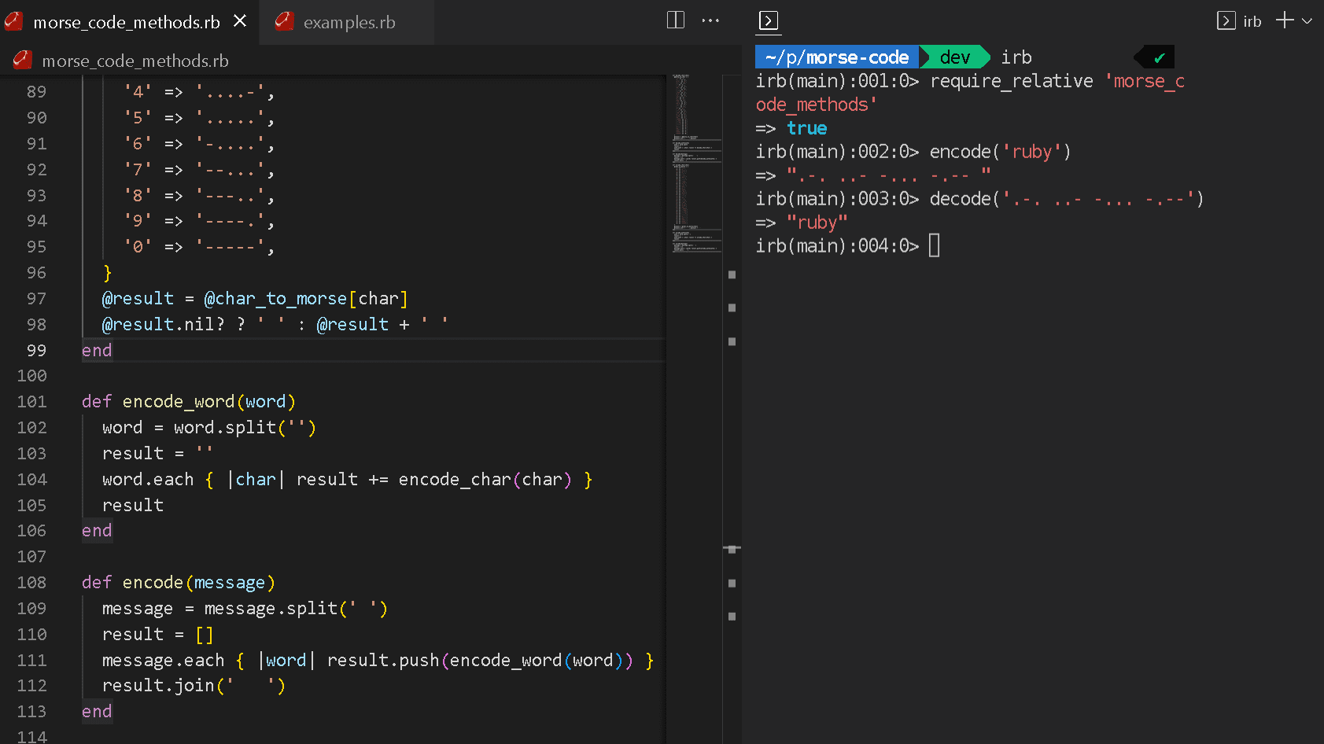Click the 'def encode(message)' line
The image size is (1324, 744).
tap(179, 583)
